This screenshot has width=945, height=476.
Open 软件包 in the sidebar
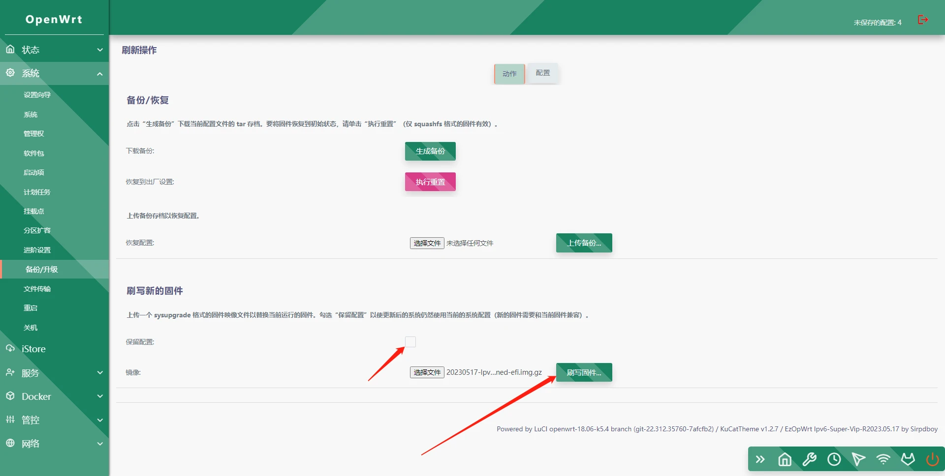click(x=34, y=153)
